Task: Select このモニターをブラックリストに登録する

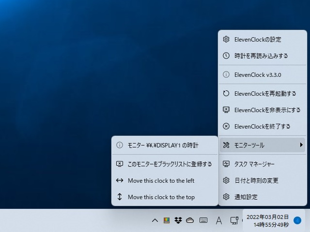Action: tap(165, 164)
